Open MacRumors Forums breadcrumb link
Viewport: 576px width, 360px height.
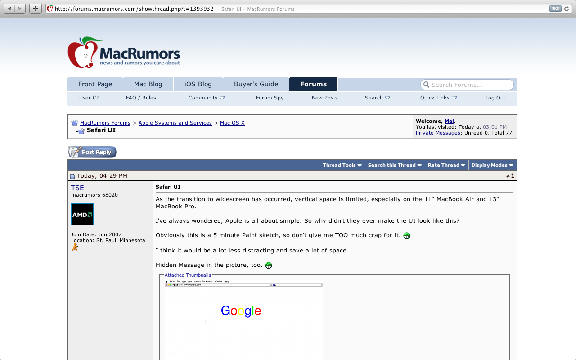[x=105, y=123]
